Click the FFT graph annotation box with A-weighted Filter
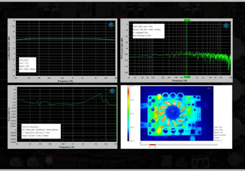The height and width of the screenshot is (171, 245). pyautogui.click(x=149, y=31)
